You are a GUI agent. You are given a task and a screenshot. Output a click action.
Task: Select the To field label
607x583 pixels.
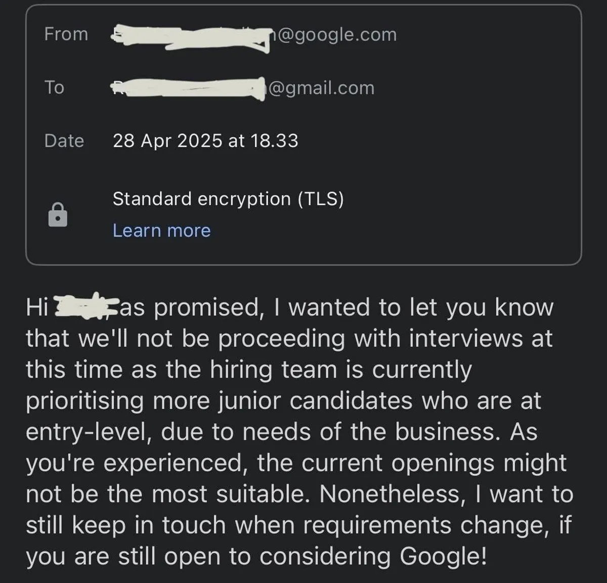click(x=54, y=87)
